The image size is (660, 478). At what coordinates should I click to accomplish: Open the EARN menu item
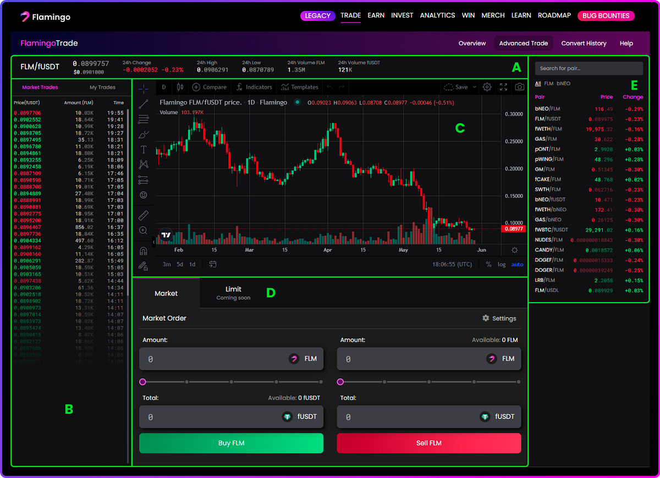[x=376, y=15]
